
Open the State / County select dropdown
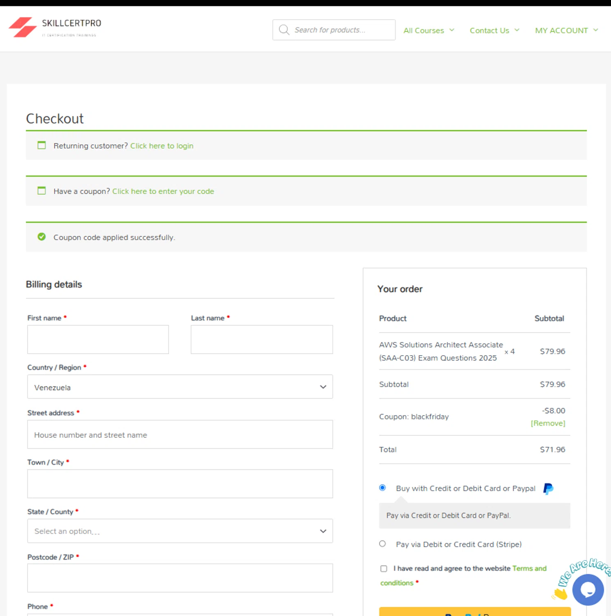[x=180, y=531]
